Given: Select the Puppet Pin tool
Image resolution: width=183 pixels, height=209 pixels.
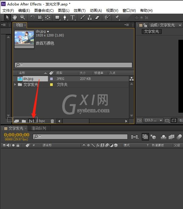Looking at the screenshot, I should [117, 17].
